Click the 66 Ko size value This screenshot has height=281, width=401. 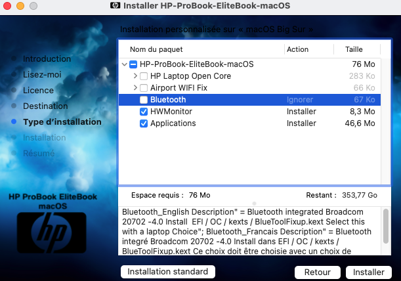(x=364, y=88)
